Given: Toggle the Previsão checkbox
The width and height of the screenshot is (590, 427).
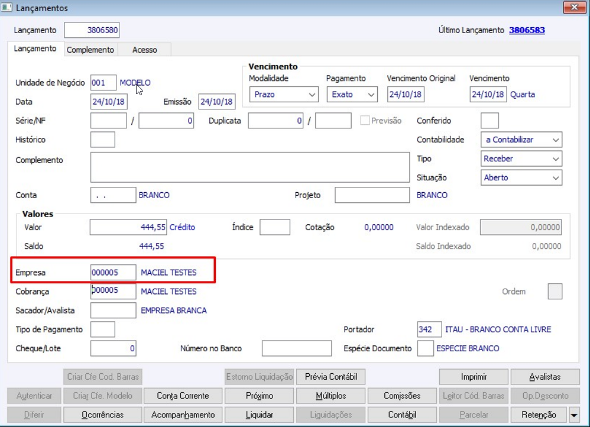Looking at the screenshot, I should [x=365, y=121].
